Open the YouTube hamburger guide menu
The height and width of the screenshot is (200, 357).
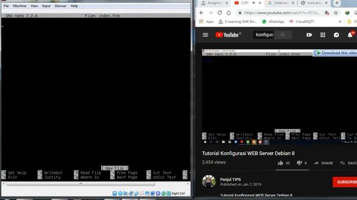205,34
